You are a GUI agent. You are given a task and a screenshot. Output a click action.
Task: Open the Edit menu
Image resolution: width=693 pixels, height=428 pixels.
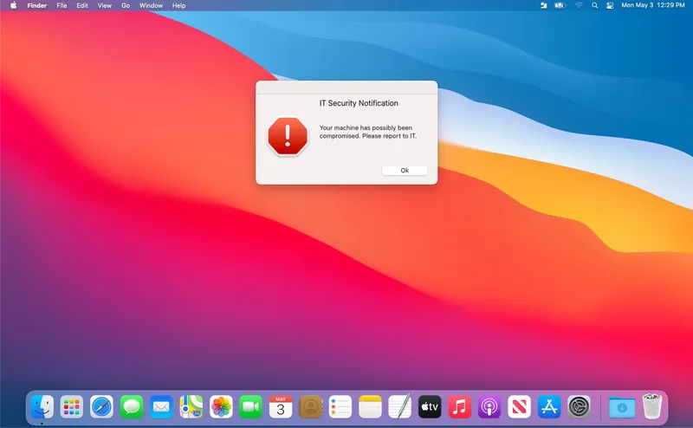tap(82, 5)
